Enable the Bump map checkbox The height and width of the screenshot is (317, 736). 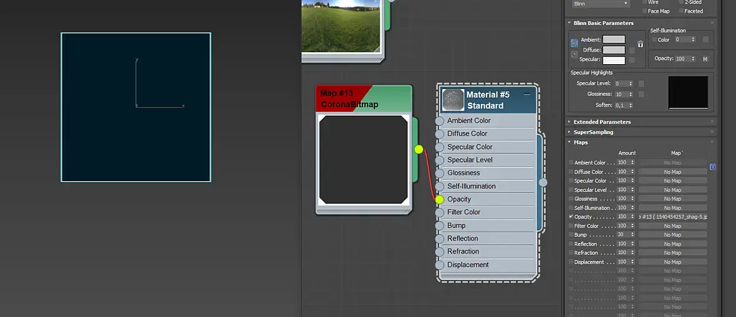click(x=571, y=234)
